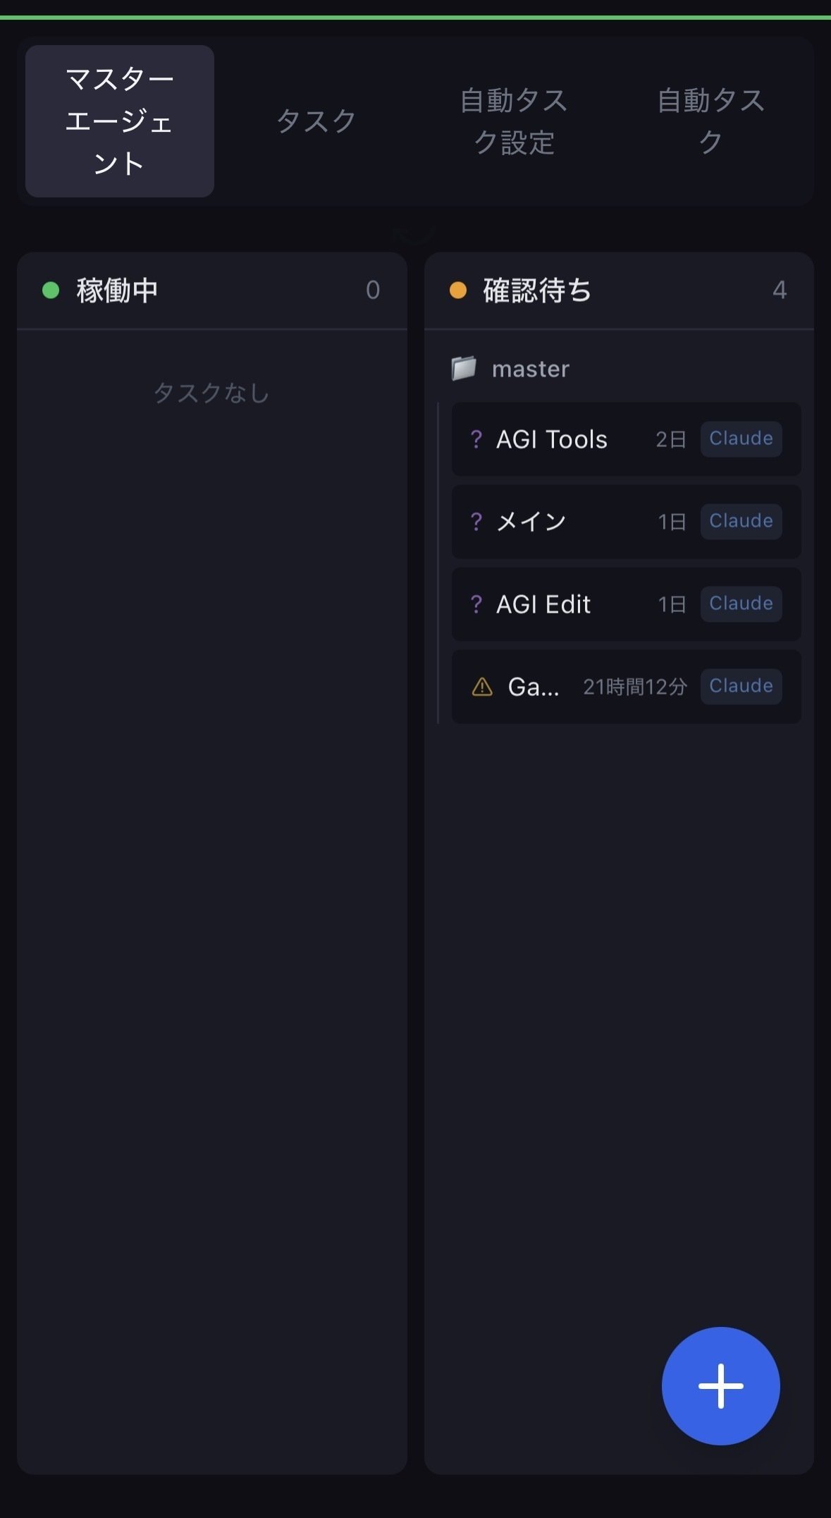This screenshot has height=1518, width=831.
Task: Click the 確認待ち column header
Action: 538,290
